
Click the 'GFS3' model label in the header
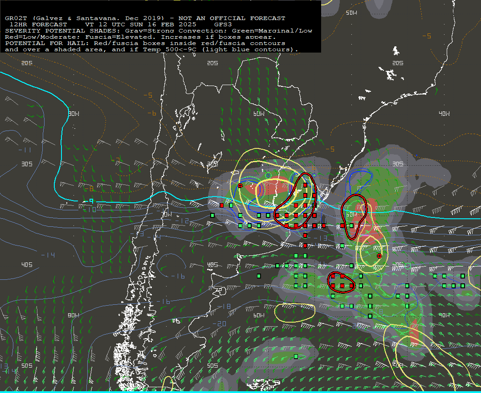(x=223, y=25)
